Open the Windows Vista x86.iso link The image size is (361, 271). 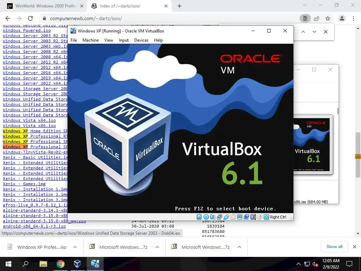click(29, 126)
